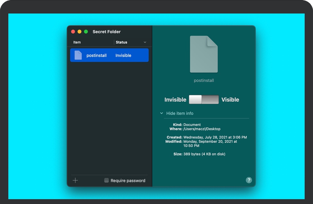
Task: Sort the list by the Item column header
Action: [77, 42]
